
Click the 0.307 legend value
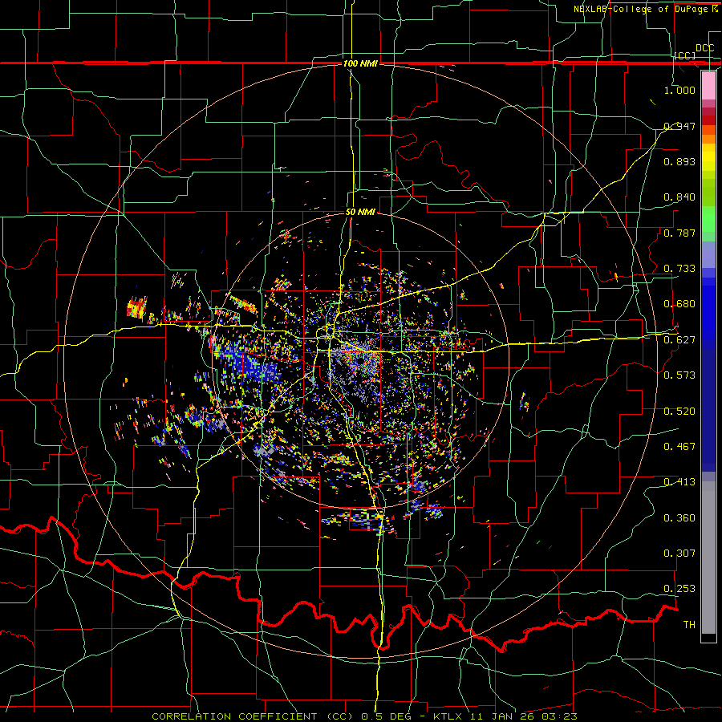679,553
